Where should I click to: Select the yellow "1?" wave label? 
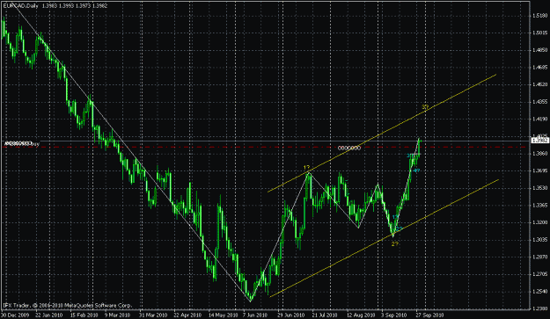(306, 167)
